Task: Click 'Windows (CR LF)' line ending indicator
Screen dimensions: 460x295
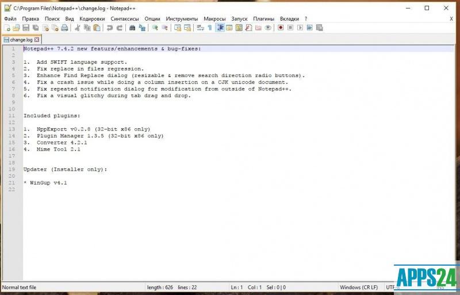Action: click(359, 288)
